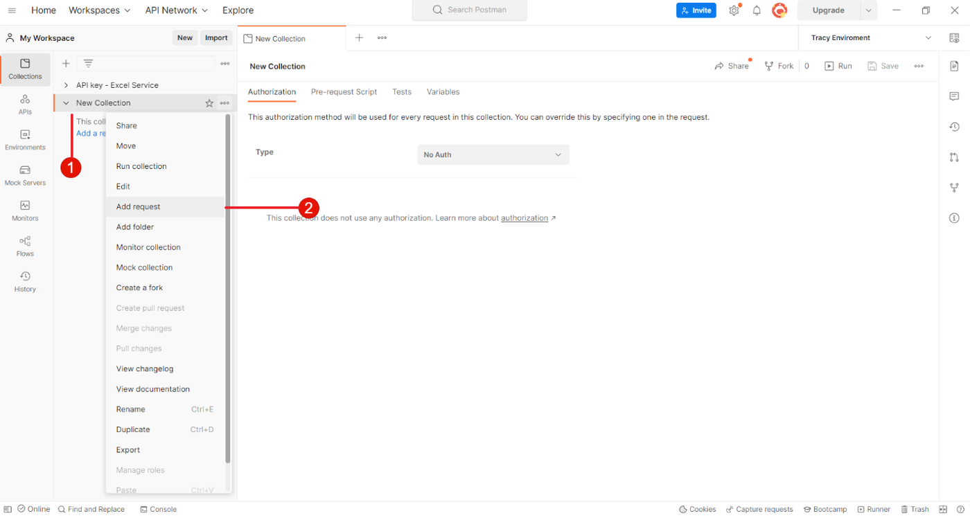The width and height of the screenshot is (970, 518).
Task: Click the blue Invite button
Action: pos(696,10)
